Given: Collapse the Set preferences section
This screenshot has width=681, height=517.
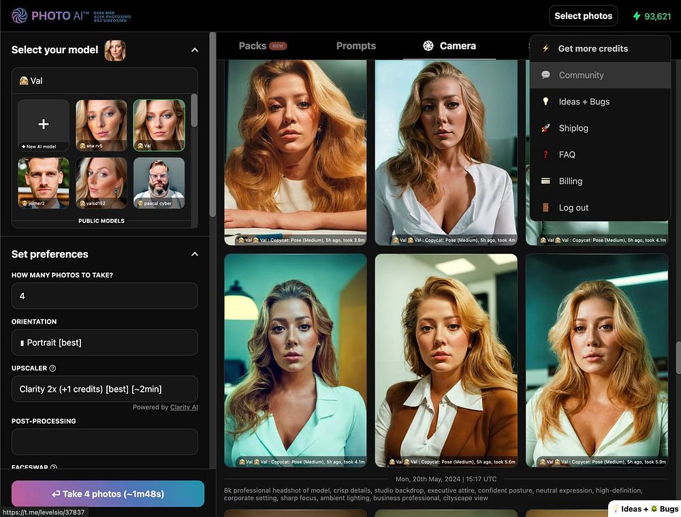Looking at the screenshot, I should click(195, 254).
